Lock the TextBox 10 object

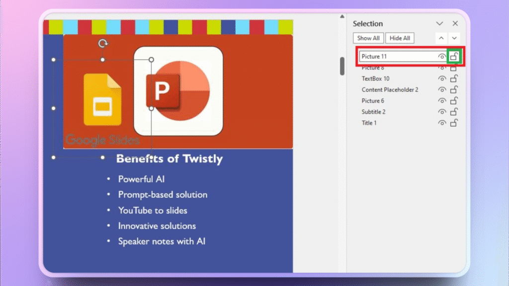[x=454, y=78]
